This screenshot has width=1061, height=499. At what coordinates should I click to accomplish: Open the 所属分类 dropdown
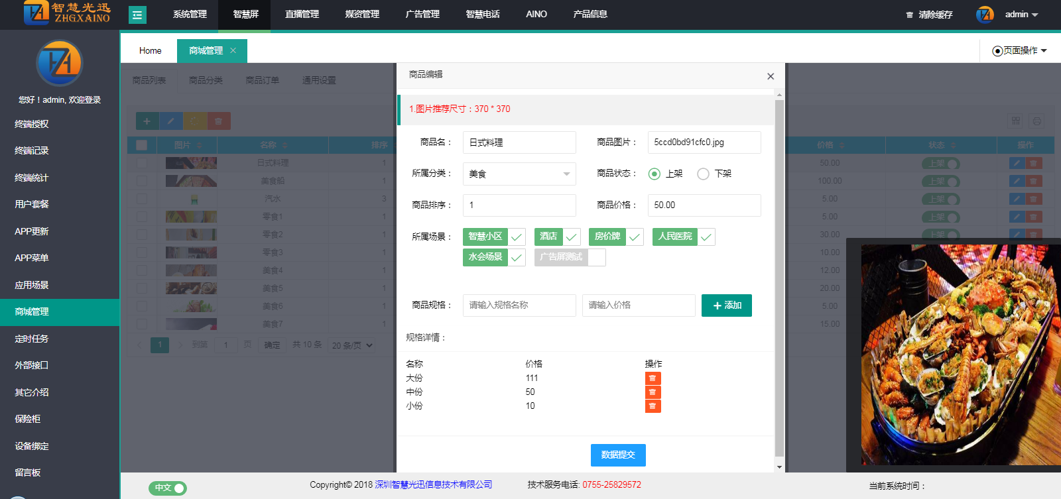[x=519, y=174]
